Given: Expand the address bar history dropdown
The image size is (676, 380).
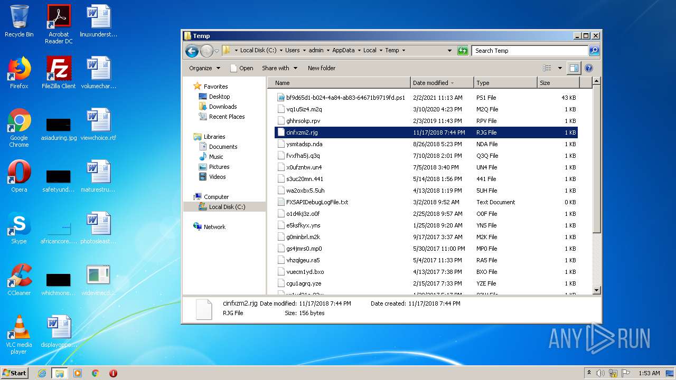Looking at the screenshot, I should coord(449,51).
